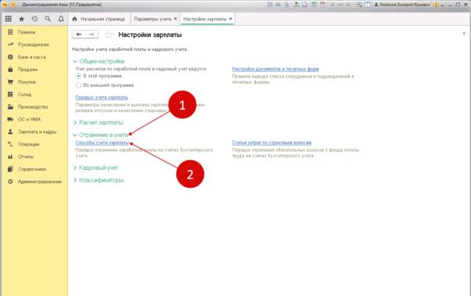
Task: Open Favorites star in top toolbar
Action: coord(21,19)
